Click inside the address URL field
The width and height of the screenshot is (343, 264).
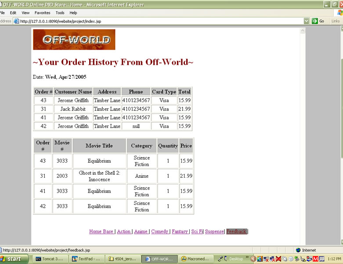pyautogui.click(x=158, y=21)
